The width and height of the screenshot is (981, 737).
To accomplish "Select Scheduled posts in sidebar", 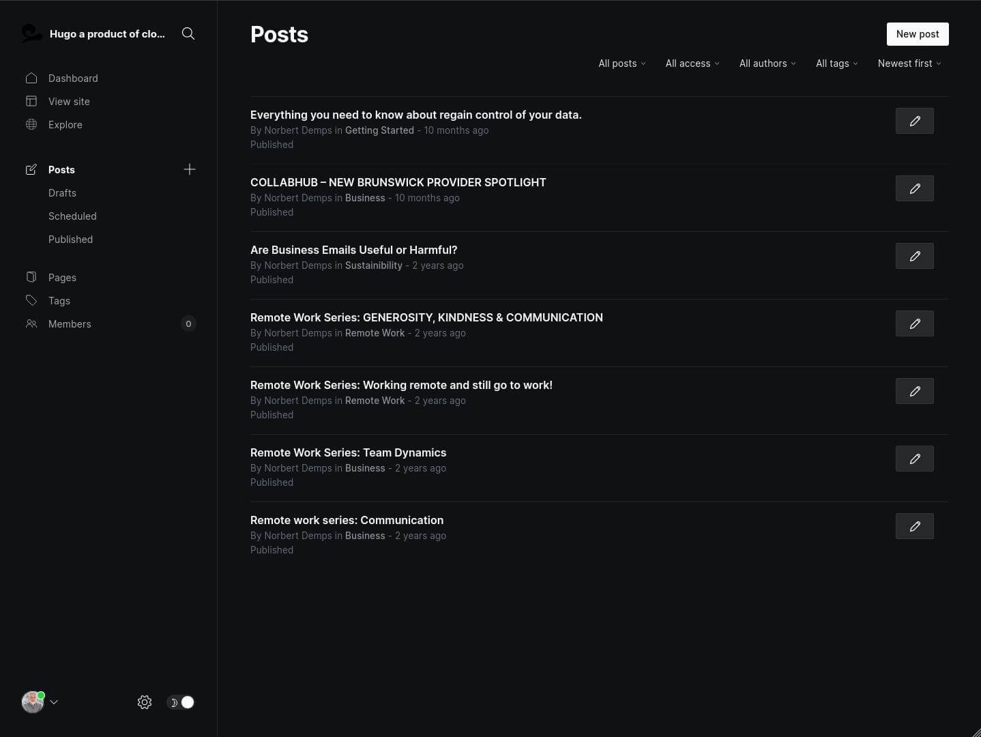I will tap(72, 216).
